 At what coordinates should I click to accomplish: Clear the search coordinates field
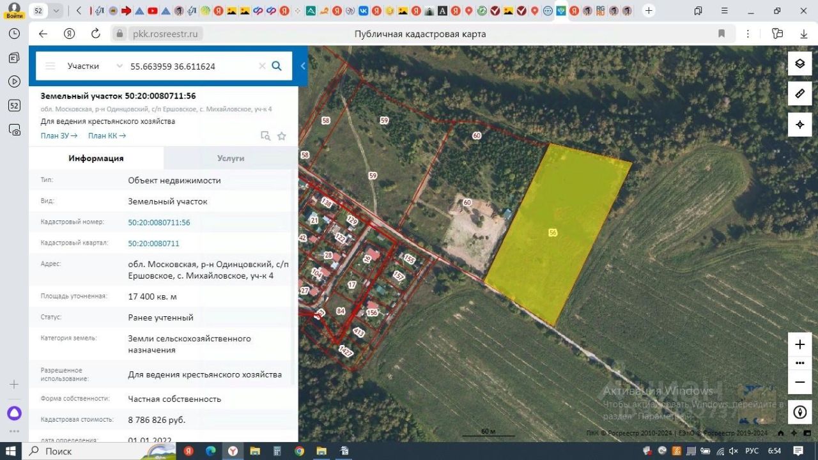[x=262, y=66]
